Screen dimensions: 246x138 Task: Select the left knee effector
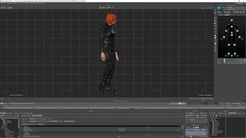coord(229,45)
